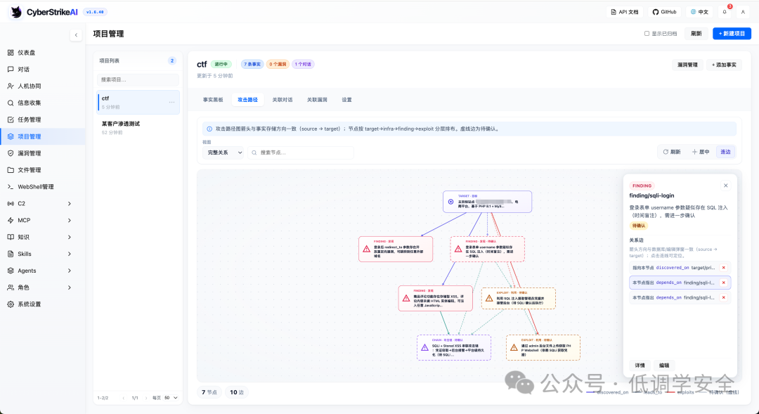Toggle the 连边 edge mode button
759x414 pixels.
(x=725, y=152)
